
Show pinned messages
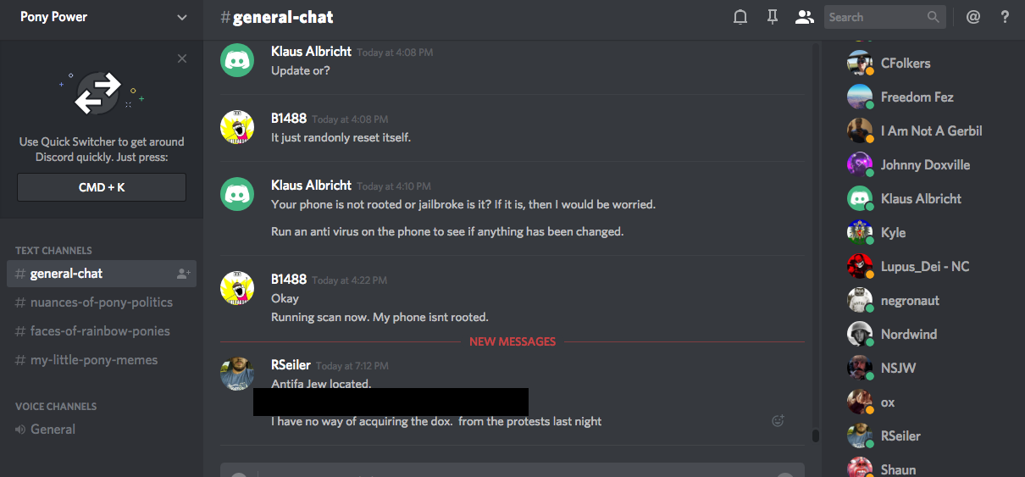773,17
